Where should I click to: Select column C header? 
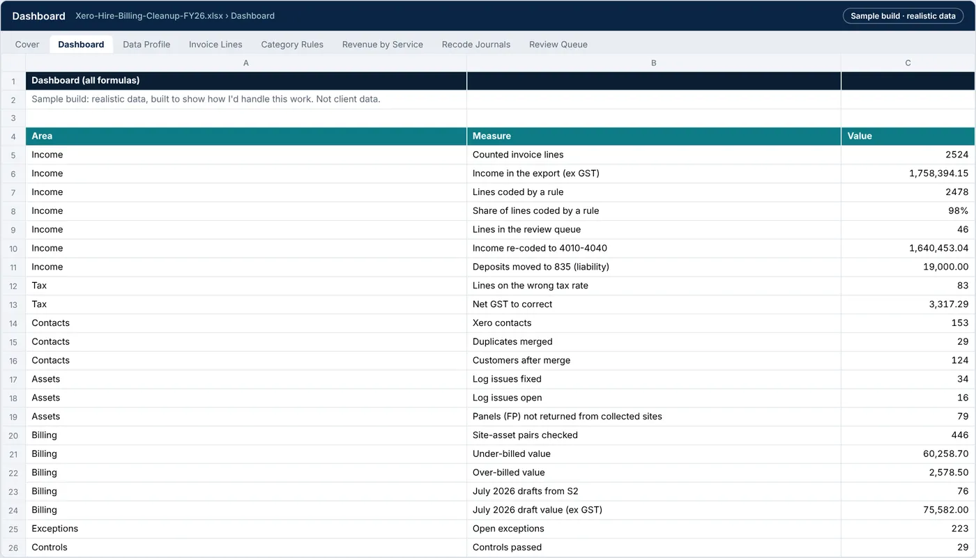point(908,63)
